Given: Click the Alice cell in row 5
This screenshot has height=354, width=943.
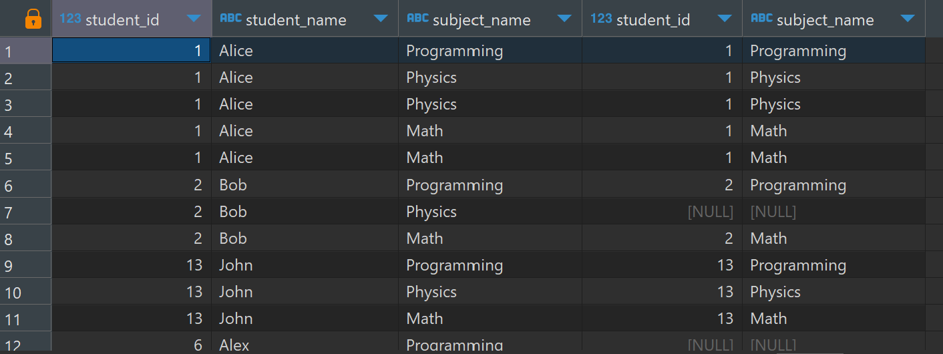Looking at the screenshot, I should click(x=305, y=158).
